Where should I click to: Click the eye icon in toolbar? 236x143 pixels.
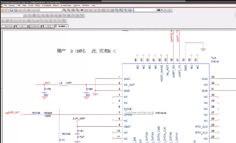[82, 10]
